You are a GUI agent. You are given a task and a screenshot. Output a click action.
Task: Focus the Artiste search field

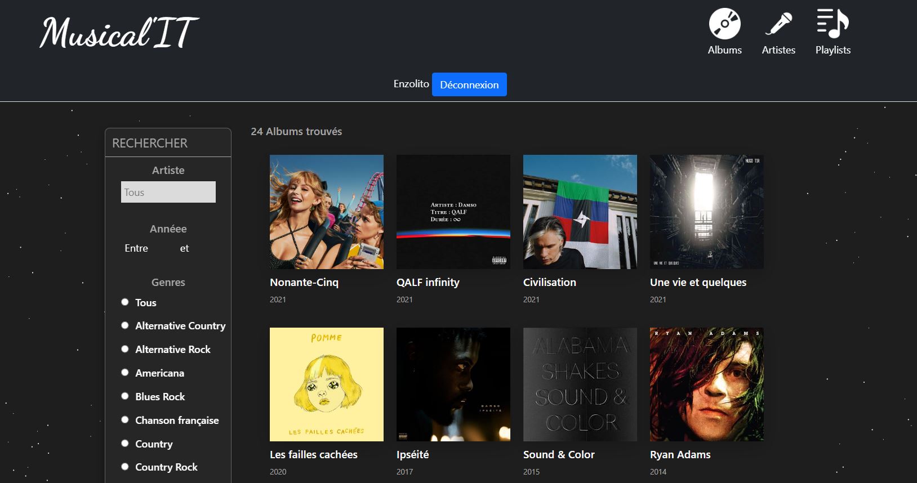coord(168,192)
